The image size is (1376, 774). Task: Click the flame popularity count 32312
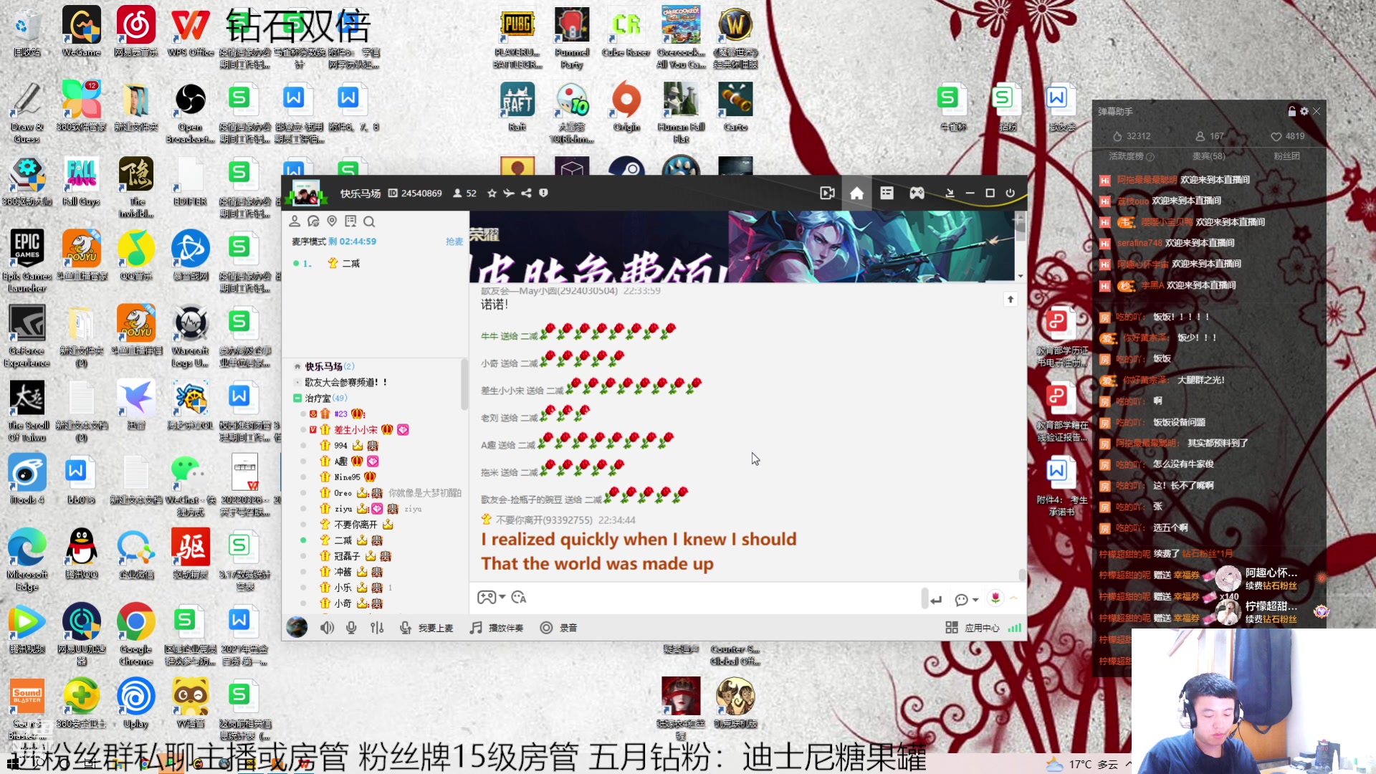pyautogui.click(x=1131, y=136)
